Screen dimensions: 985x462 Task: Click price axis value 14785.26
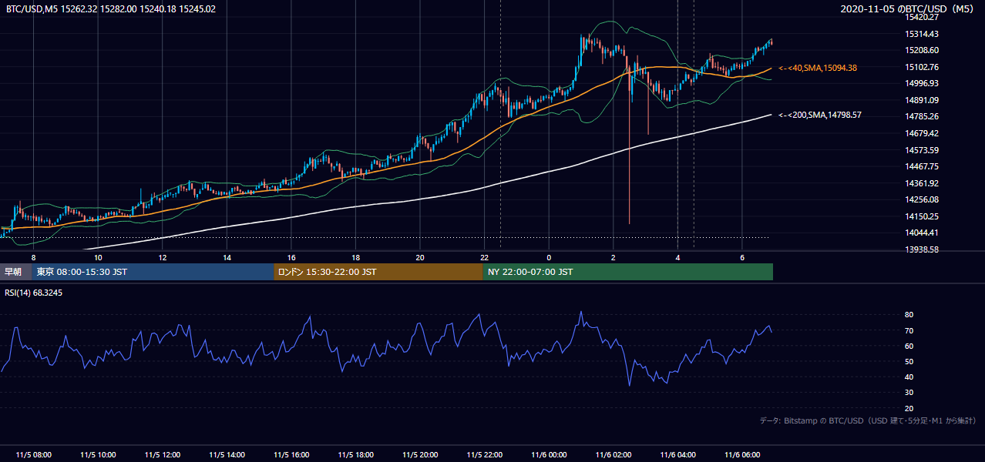923,116
